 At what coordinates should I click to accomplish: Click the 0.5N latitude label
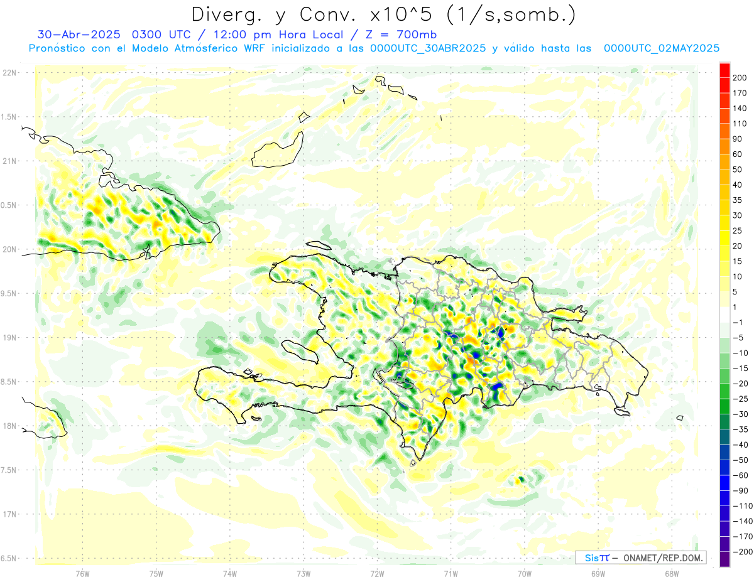[9, 205]
